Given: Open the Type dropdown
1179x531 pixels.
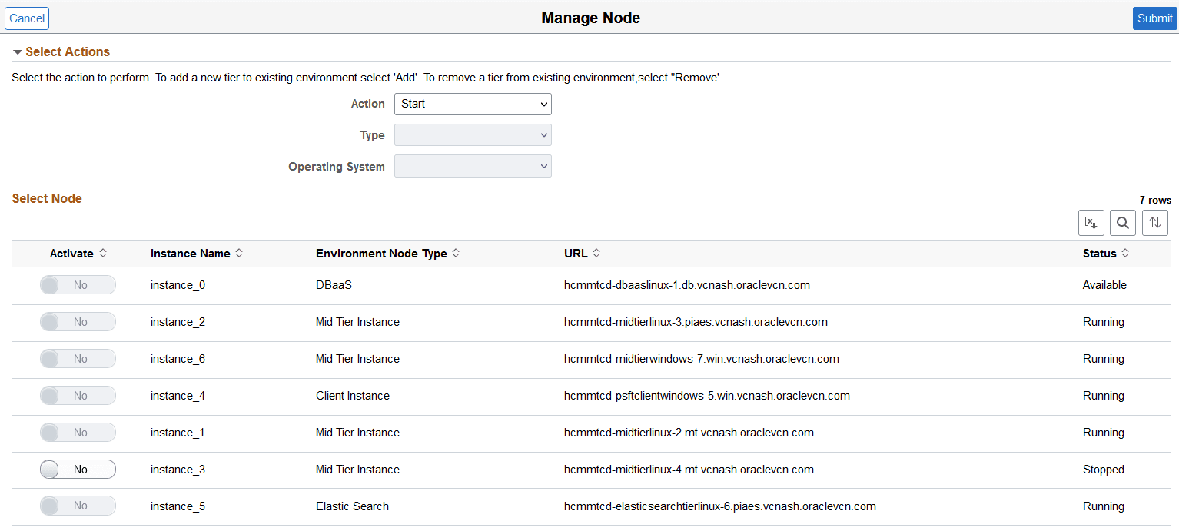Looking at the screenshot, I should [x=472, y=134].
